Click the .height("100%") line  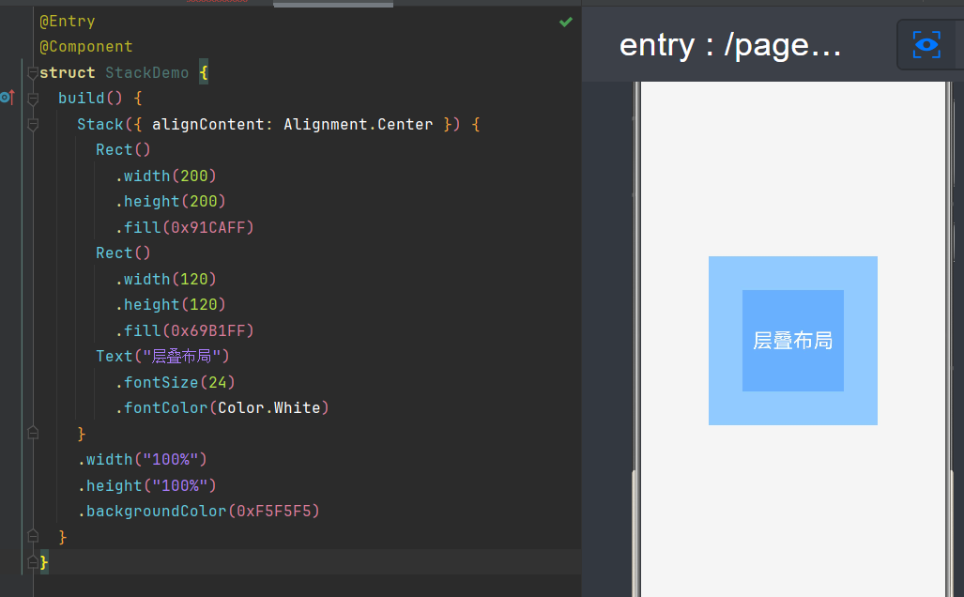click(147, 485)
